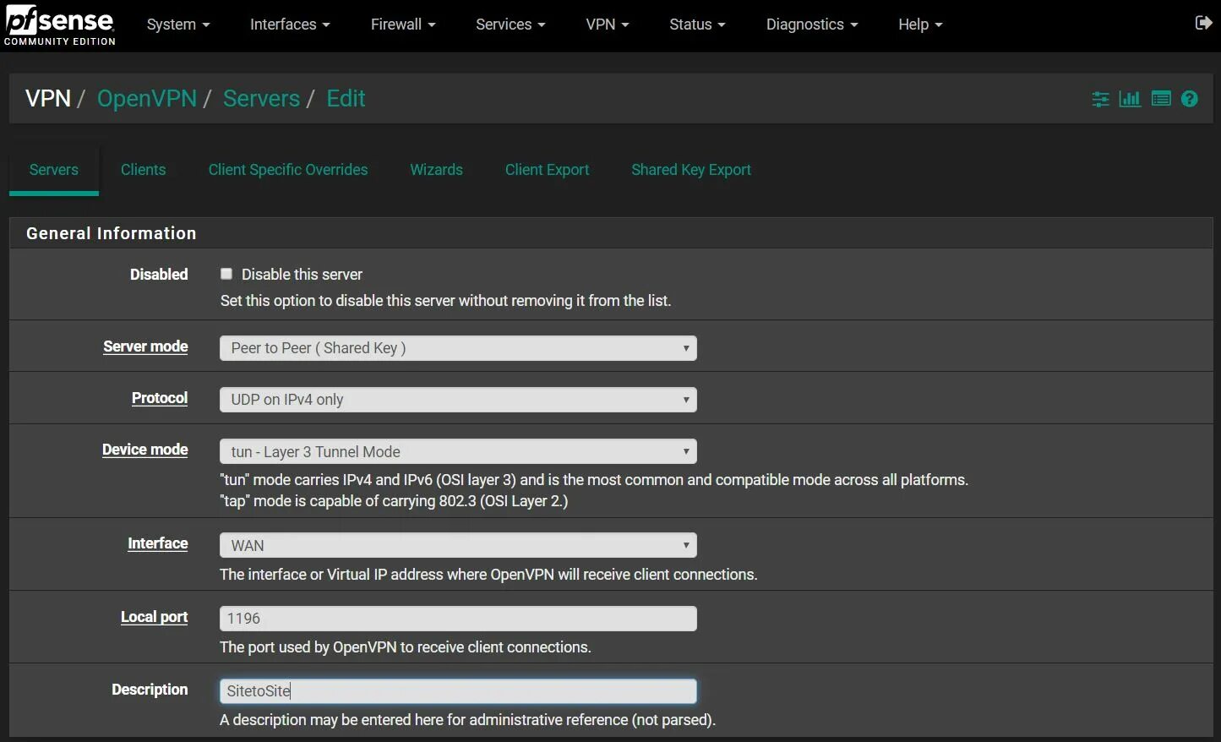Switch to Shared Key Export tab

pos(691,170)
